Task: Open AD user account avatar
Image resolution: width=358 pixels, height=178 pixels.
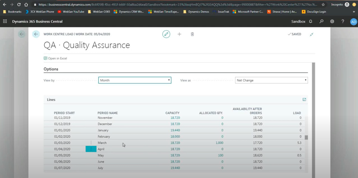Action: point(353,22)
